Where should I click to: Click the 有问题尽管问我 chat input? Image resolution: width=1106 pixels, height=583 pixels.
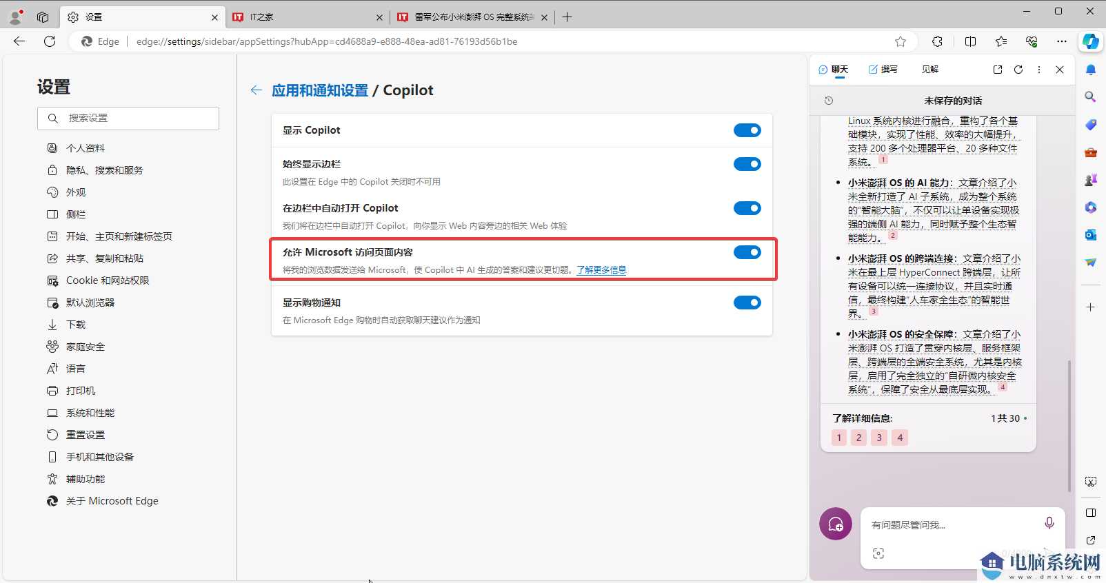tap(952, 525)
